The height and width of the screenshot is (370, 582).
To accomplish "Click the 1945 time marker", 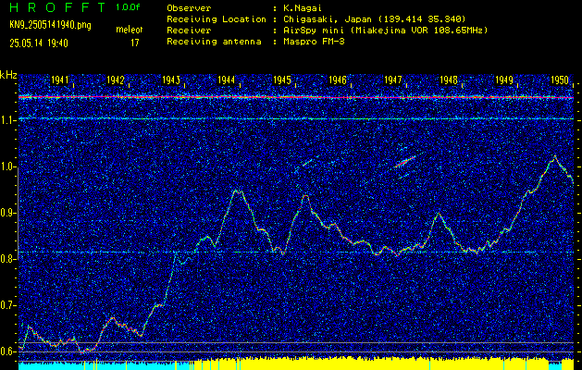I will pyautogui.click(x=282, y=80).
